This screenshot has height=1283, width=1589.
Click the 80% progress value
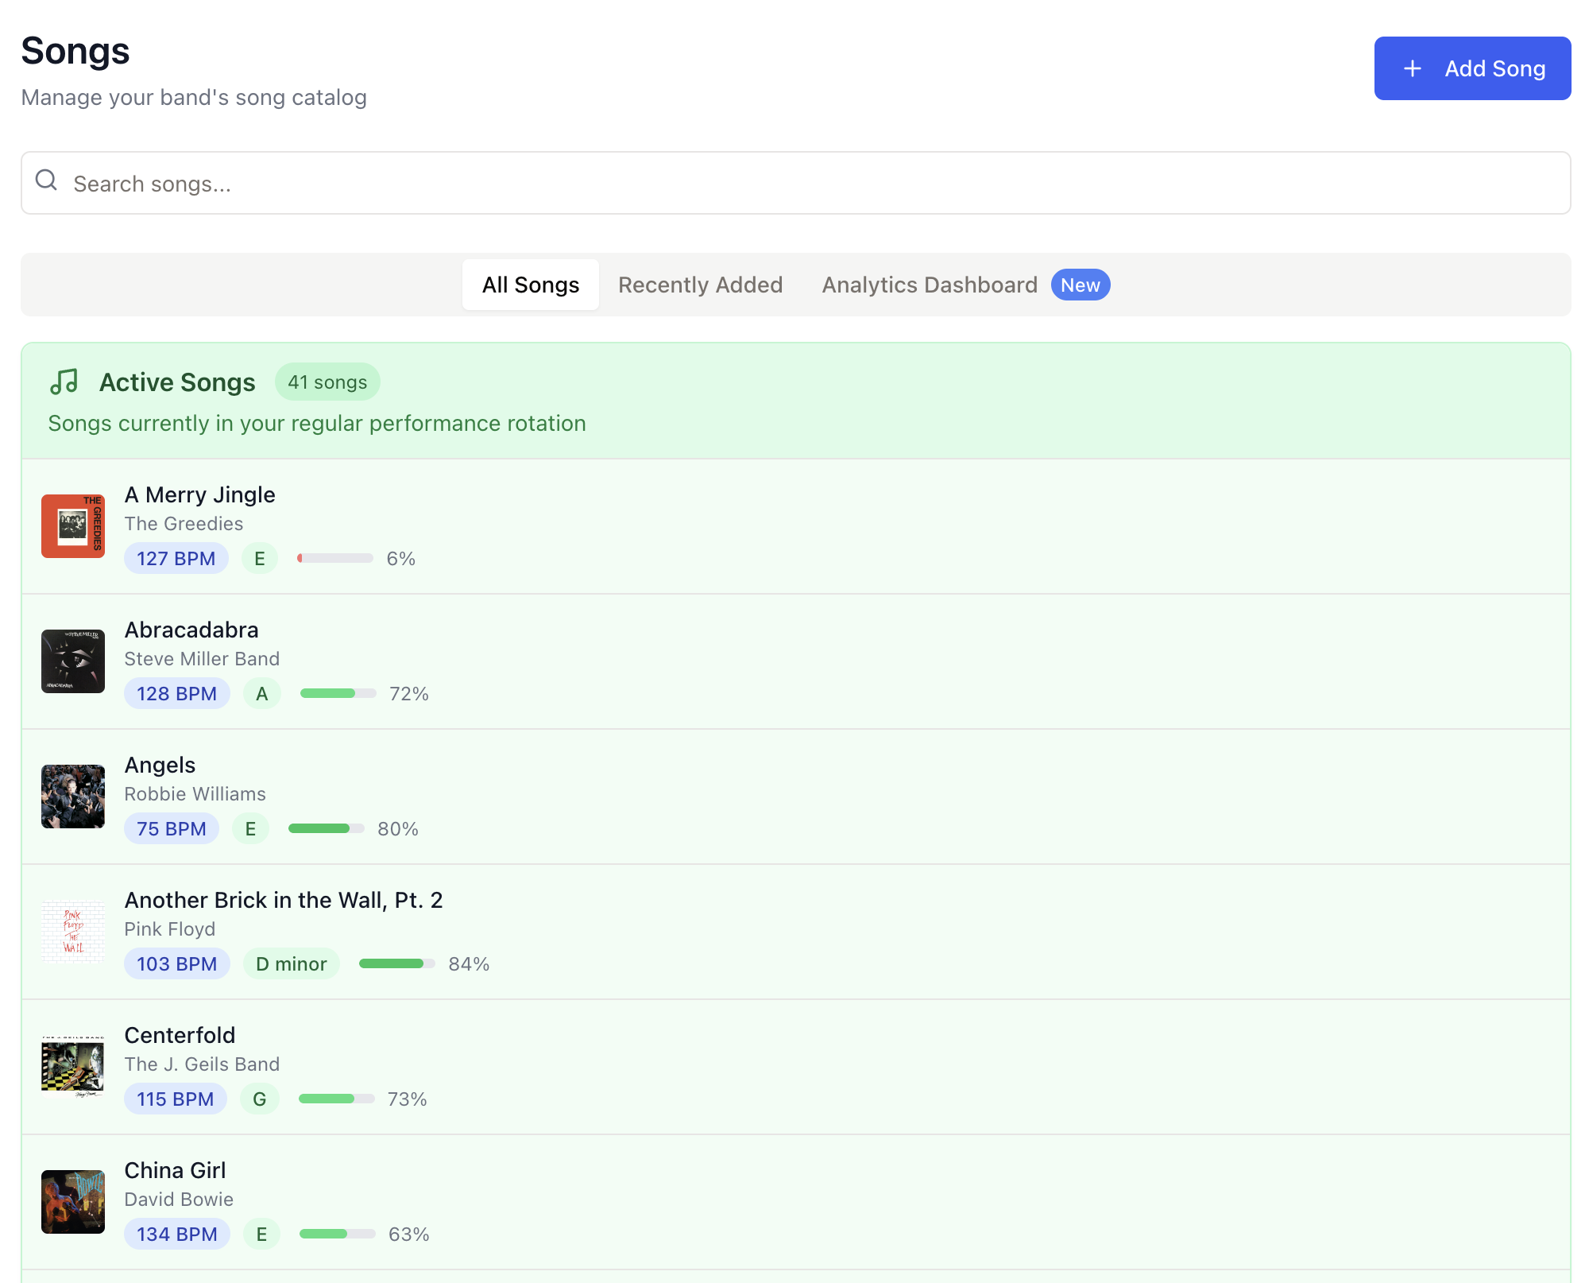point(398,829)
